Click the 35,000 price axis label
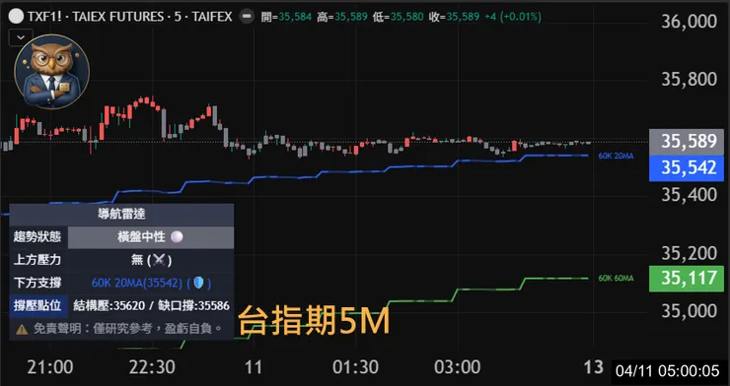The height and width of the screenshot is (386, 730). [x=689, y=312]
